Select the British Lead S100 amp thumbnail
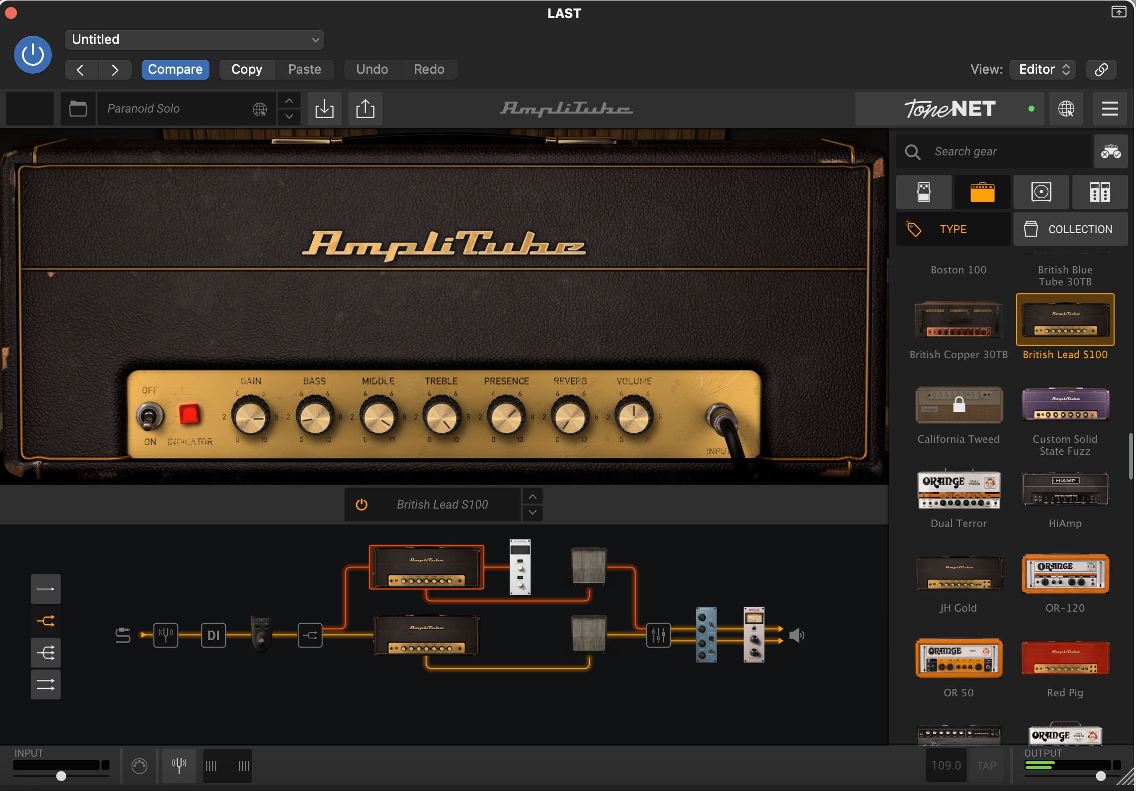The width and height of the screenshot is (1136, 791). tap(1065, 320)
